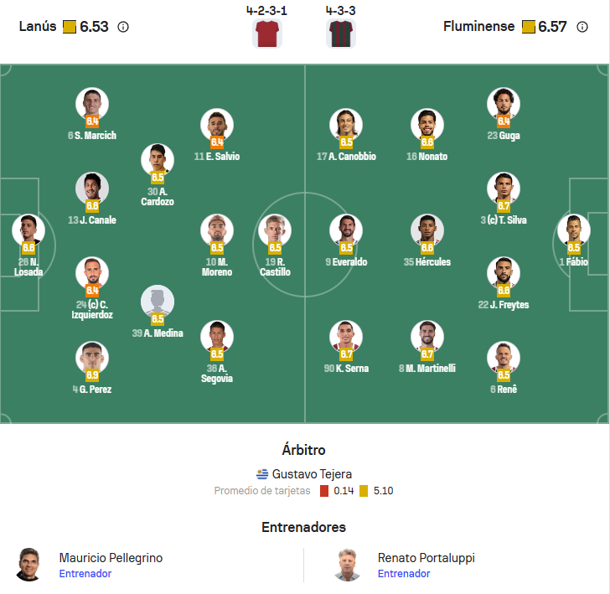
Task: Open referee Gustavo Tejera's profile
Action: [x=312, y=474]
